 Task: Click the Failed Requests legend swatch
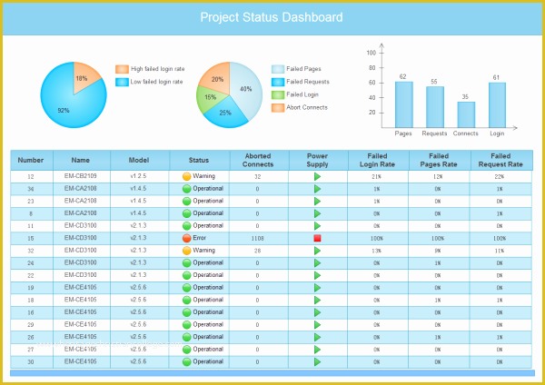click(278, 82)
